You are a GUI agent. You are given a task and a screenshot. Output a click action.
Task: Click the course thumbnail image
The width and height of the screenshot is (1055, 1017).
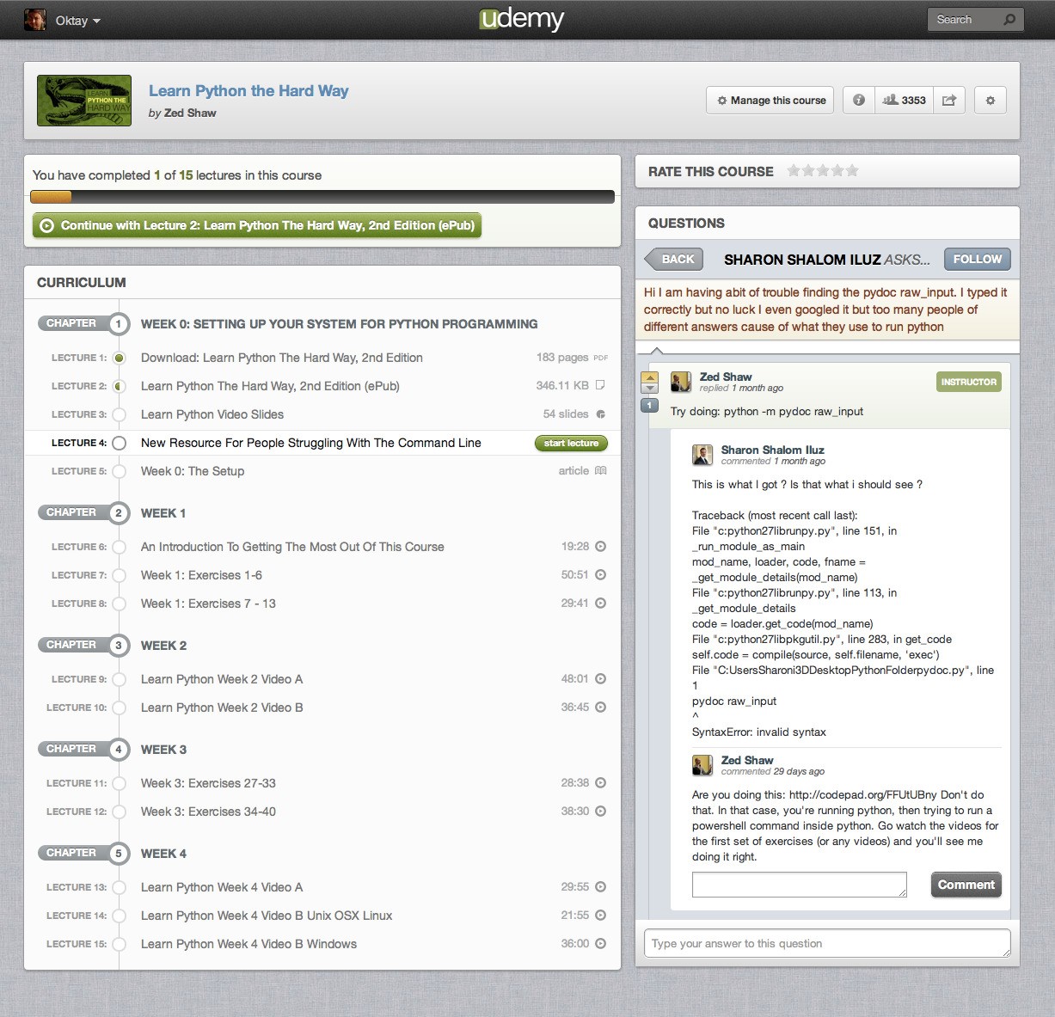tap(84, 101)
